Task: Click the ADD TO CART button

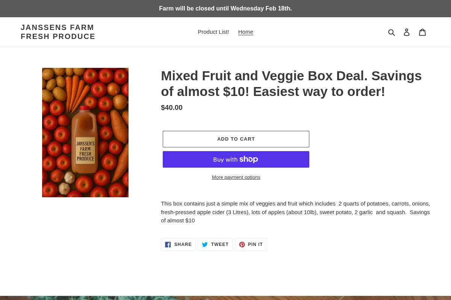Action: tap(236, 139)
